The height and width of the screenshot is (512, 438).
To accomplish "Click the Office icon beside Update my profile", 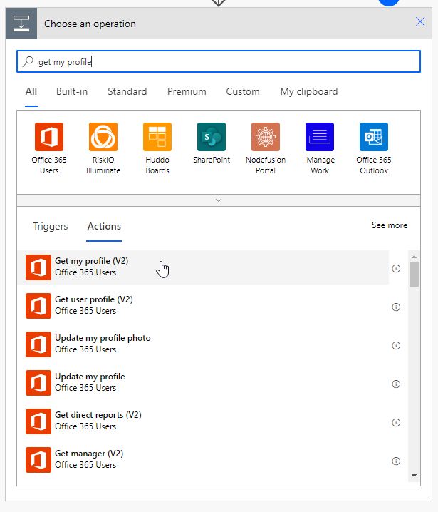I will click(38, 383).
